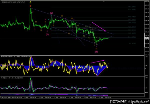Click the MACD(12,26,9) indicator label
The width and height of the screenshot is (150, 104).
pos(4,57)
